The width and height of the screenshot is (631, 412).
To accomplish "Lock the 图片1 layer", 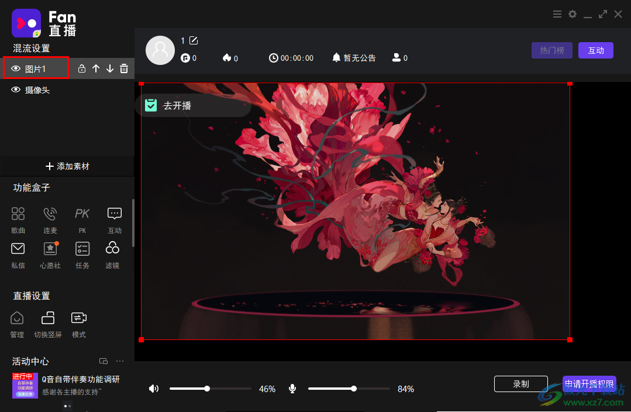I will click(82, 68).
